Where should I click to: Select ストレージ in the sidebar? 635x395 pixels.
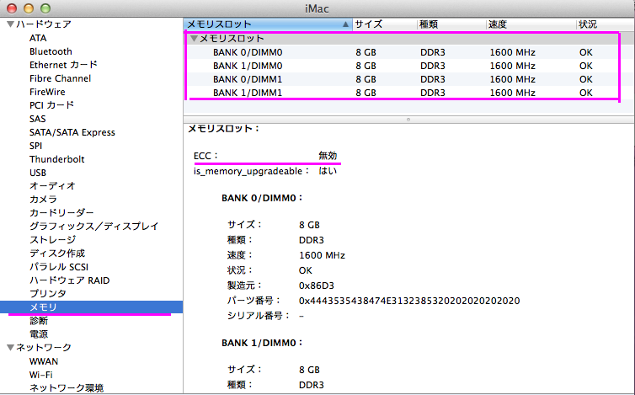click(x=52, y=240)
